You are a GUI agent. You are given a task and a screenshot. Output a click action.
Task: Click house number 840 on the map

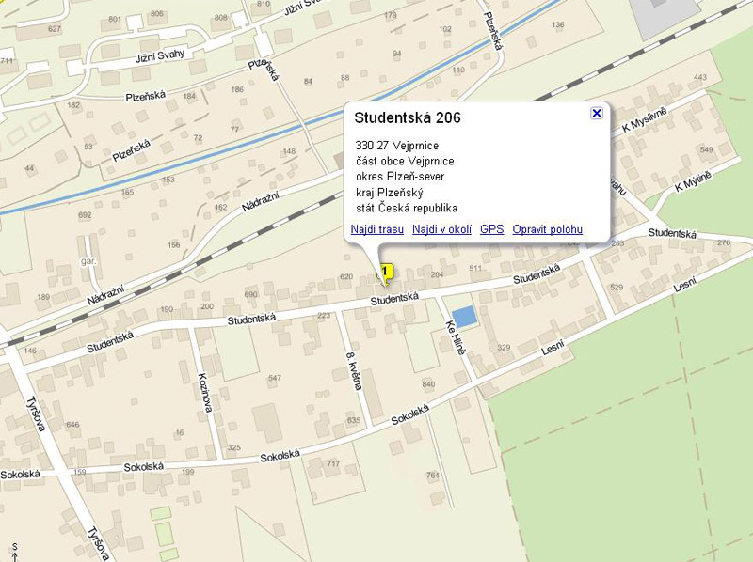[x=429, y=384]
